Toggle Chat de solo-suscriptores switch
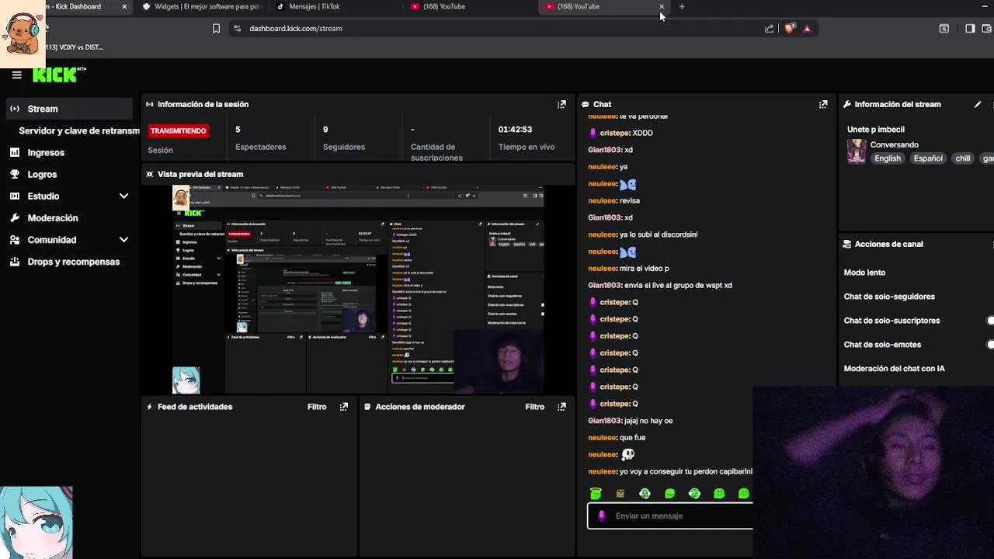 pyautogui.click(x=989, y=321)
